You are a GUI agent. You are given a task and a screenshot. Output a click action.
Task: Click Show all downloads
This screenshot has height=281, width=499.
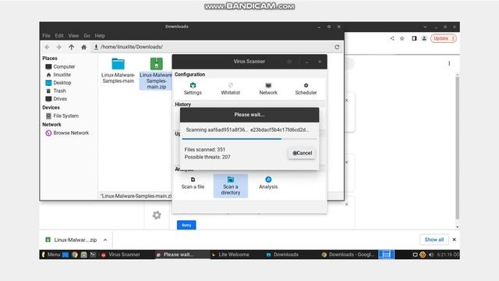click(434, 240)
